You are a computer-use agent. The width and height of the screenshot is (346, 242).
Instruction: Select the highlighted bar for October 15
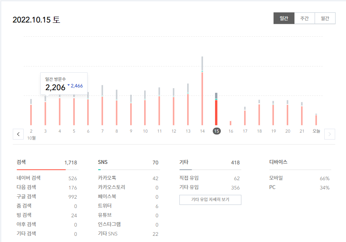tap(216, 109)
